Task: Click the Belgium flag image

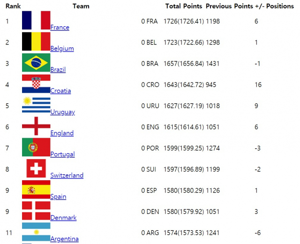Action: [36, 41]
